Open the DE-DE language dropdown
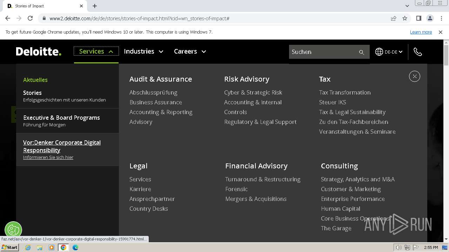This screenshot has width=449, height=252. (394, 52)
